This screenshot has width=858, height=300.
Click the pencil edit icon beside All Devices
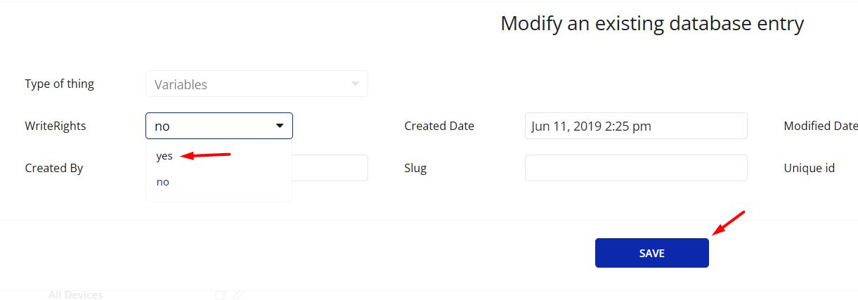[239, 294]
